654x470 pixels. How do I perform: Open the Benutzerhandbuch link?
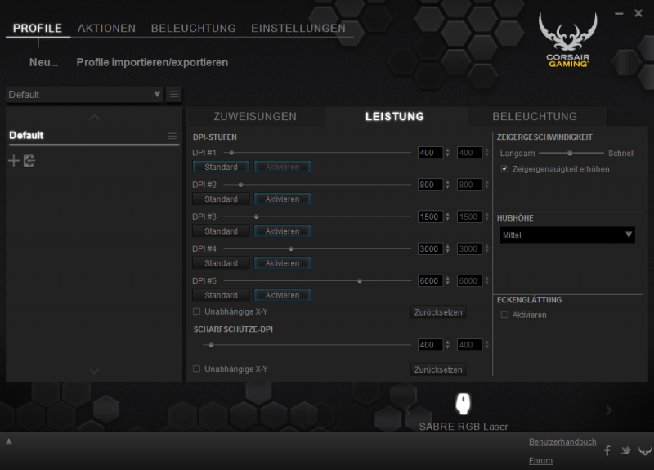click(562, 441)
